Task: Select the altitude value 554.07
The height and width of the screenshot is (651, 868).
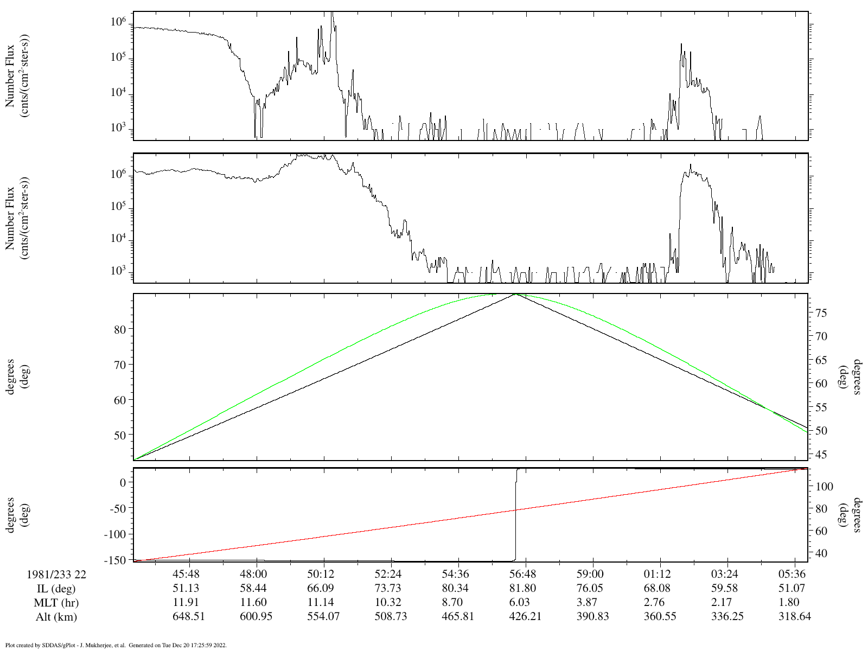Action: 323,616
